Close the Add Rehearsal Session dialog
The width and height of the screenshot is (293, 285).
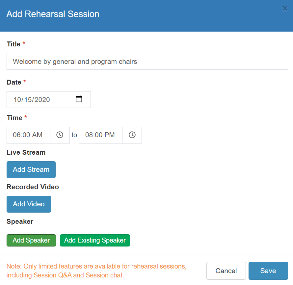[285, 9]
